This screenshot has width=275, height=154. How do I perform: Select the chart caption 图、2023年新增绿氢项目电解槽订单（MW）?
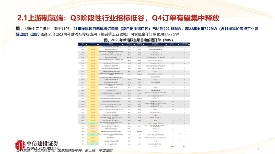[x=139, y=40]
